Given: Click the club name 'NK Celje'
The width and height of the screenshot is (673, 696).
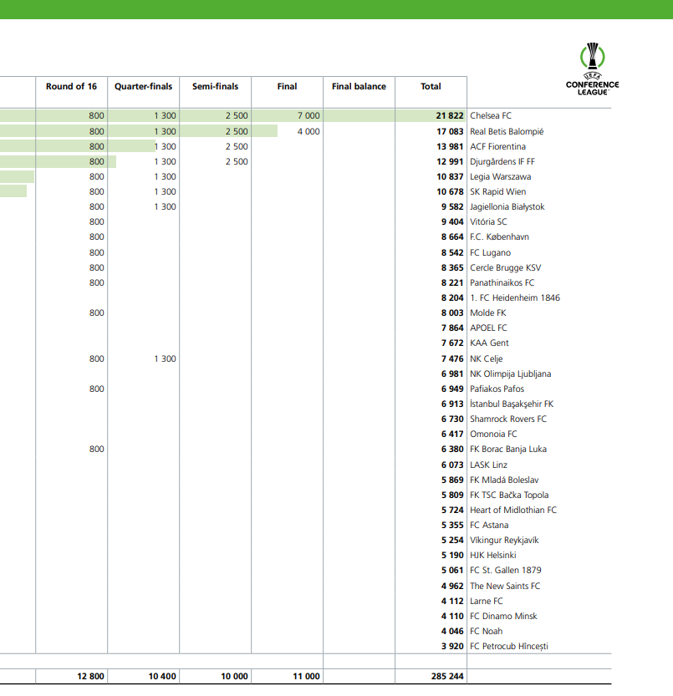Looking at the screenshot, I should tap(486, 358).
